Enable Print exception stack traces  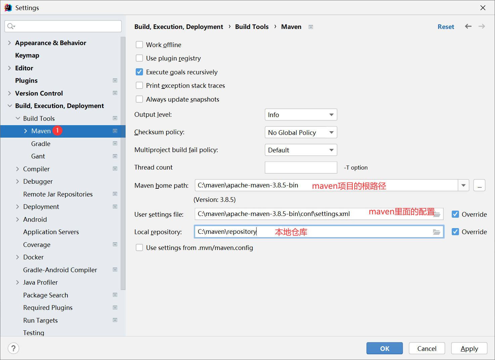pos(139,85)
